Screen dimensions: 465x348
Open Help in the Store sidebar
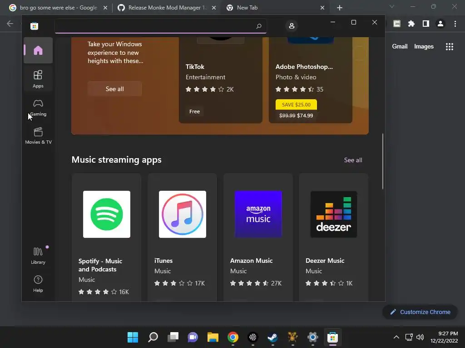pyautogui.click(x=38, y=284)
